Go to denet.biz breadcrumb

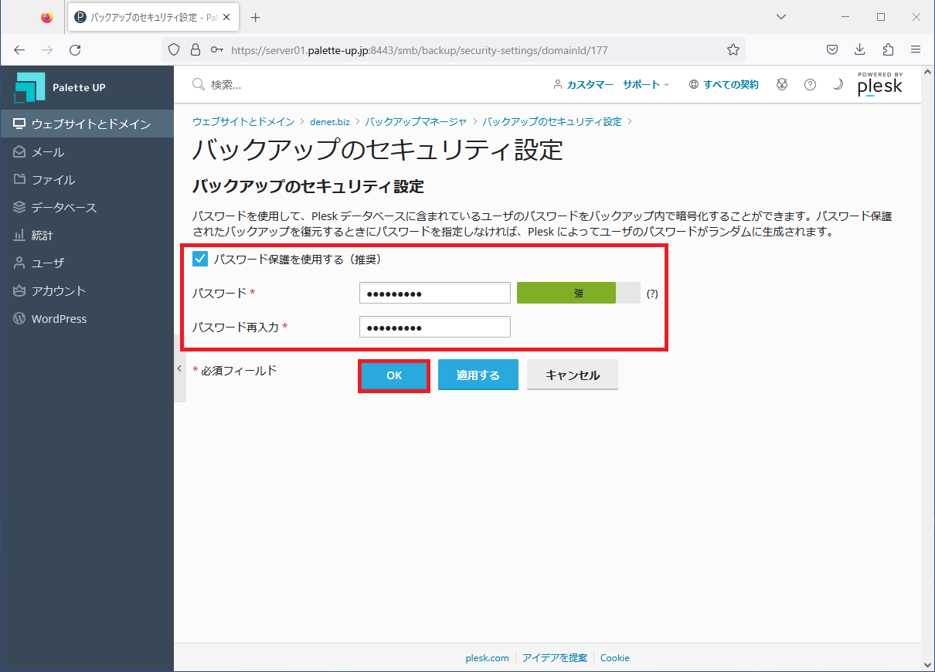click(x=330, y=121)
